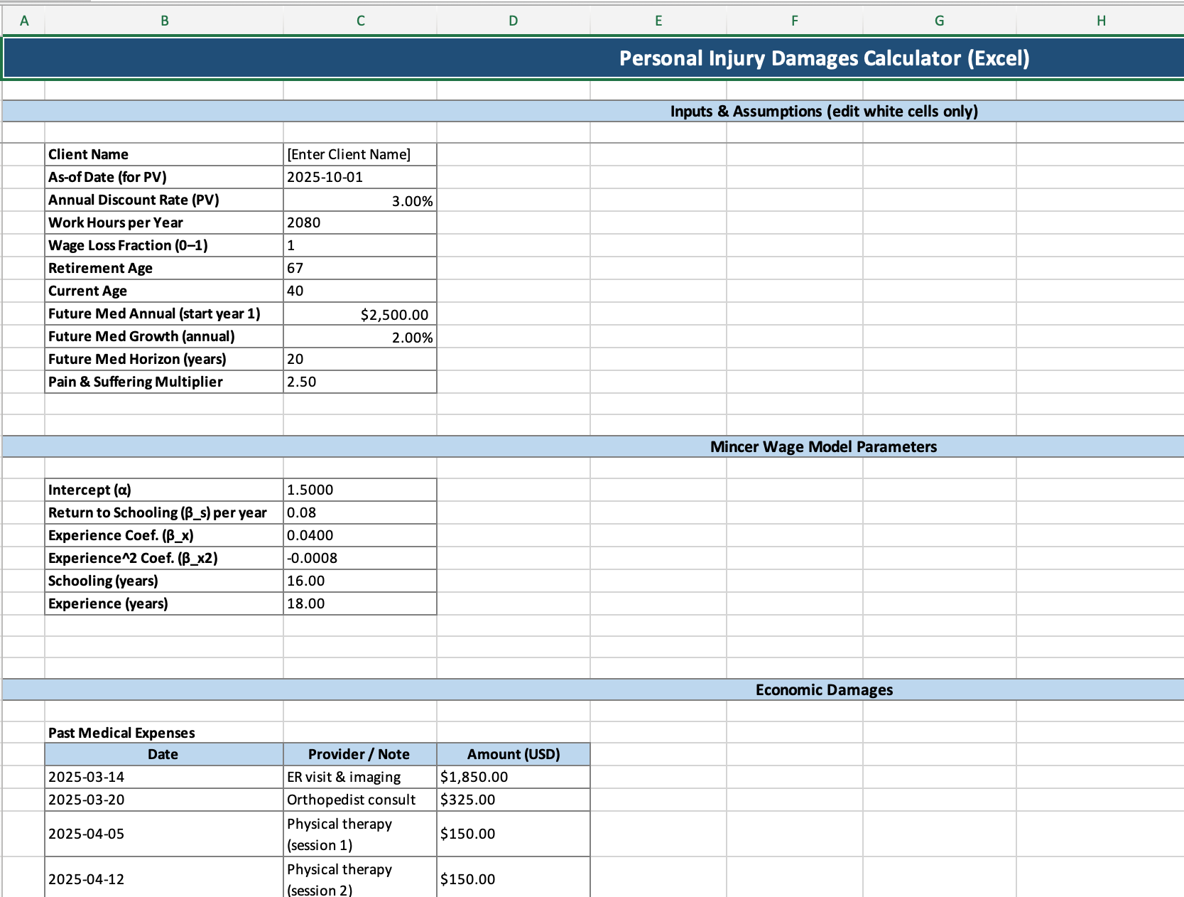
Task: Select the Schooling (years) value cell
Action: pos(359,581)
